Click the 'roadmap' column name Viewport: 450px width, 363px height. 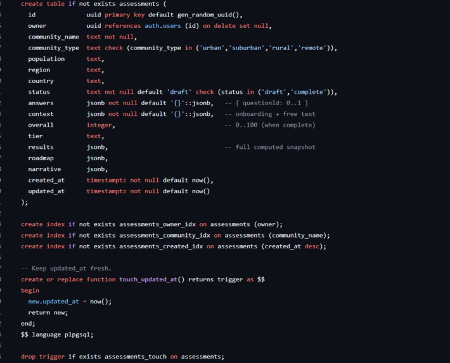coord(41,158)
